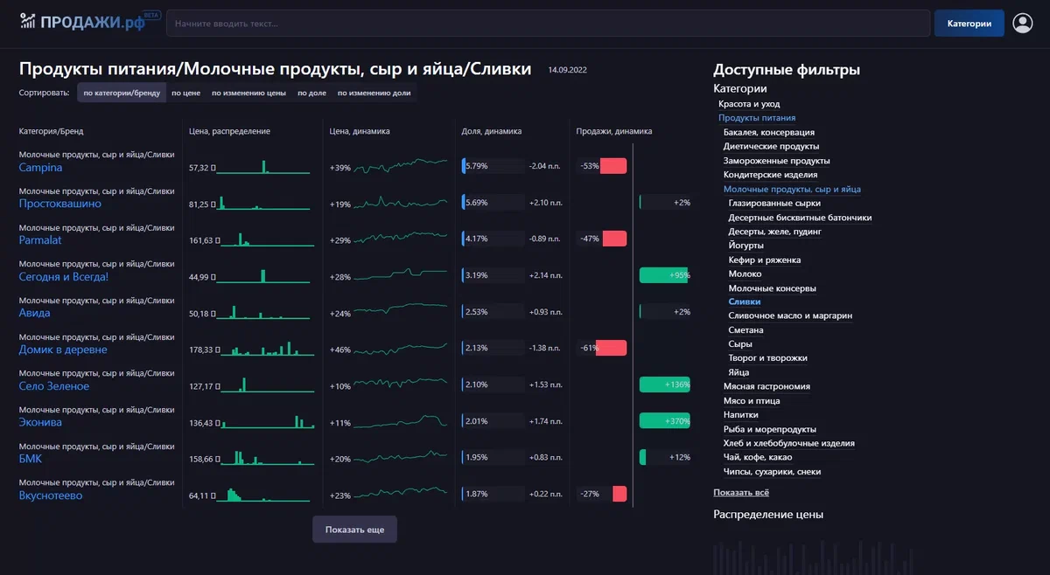Click Показать всё link

point(741,493)
